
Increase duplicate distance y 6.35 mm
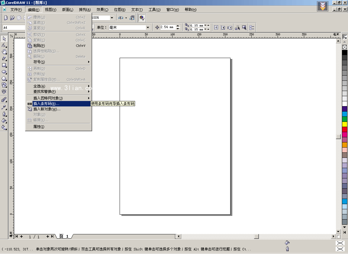pos(208,29)
